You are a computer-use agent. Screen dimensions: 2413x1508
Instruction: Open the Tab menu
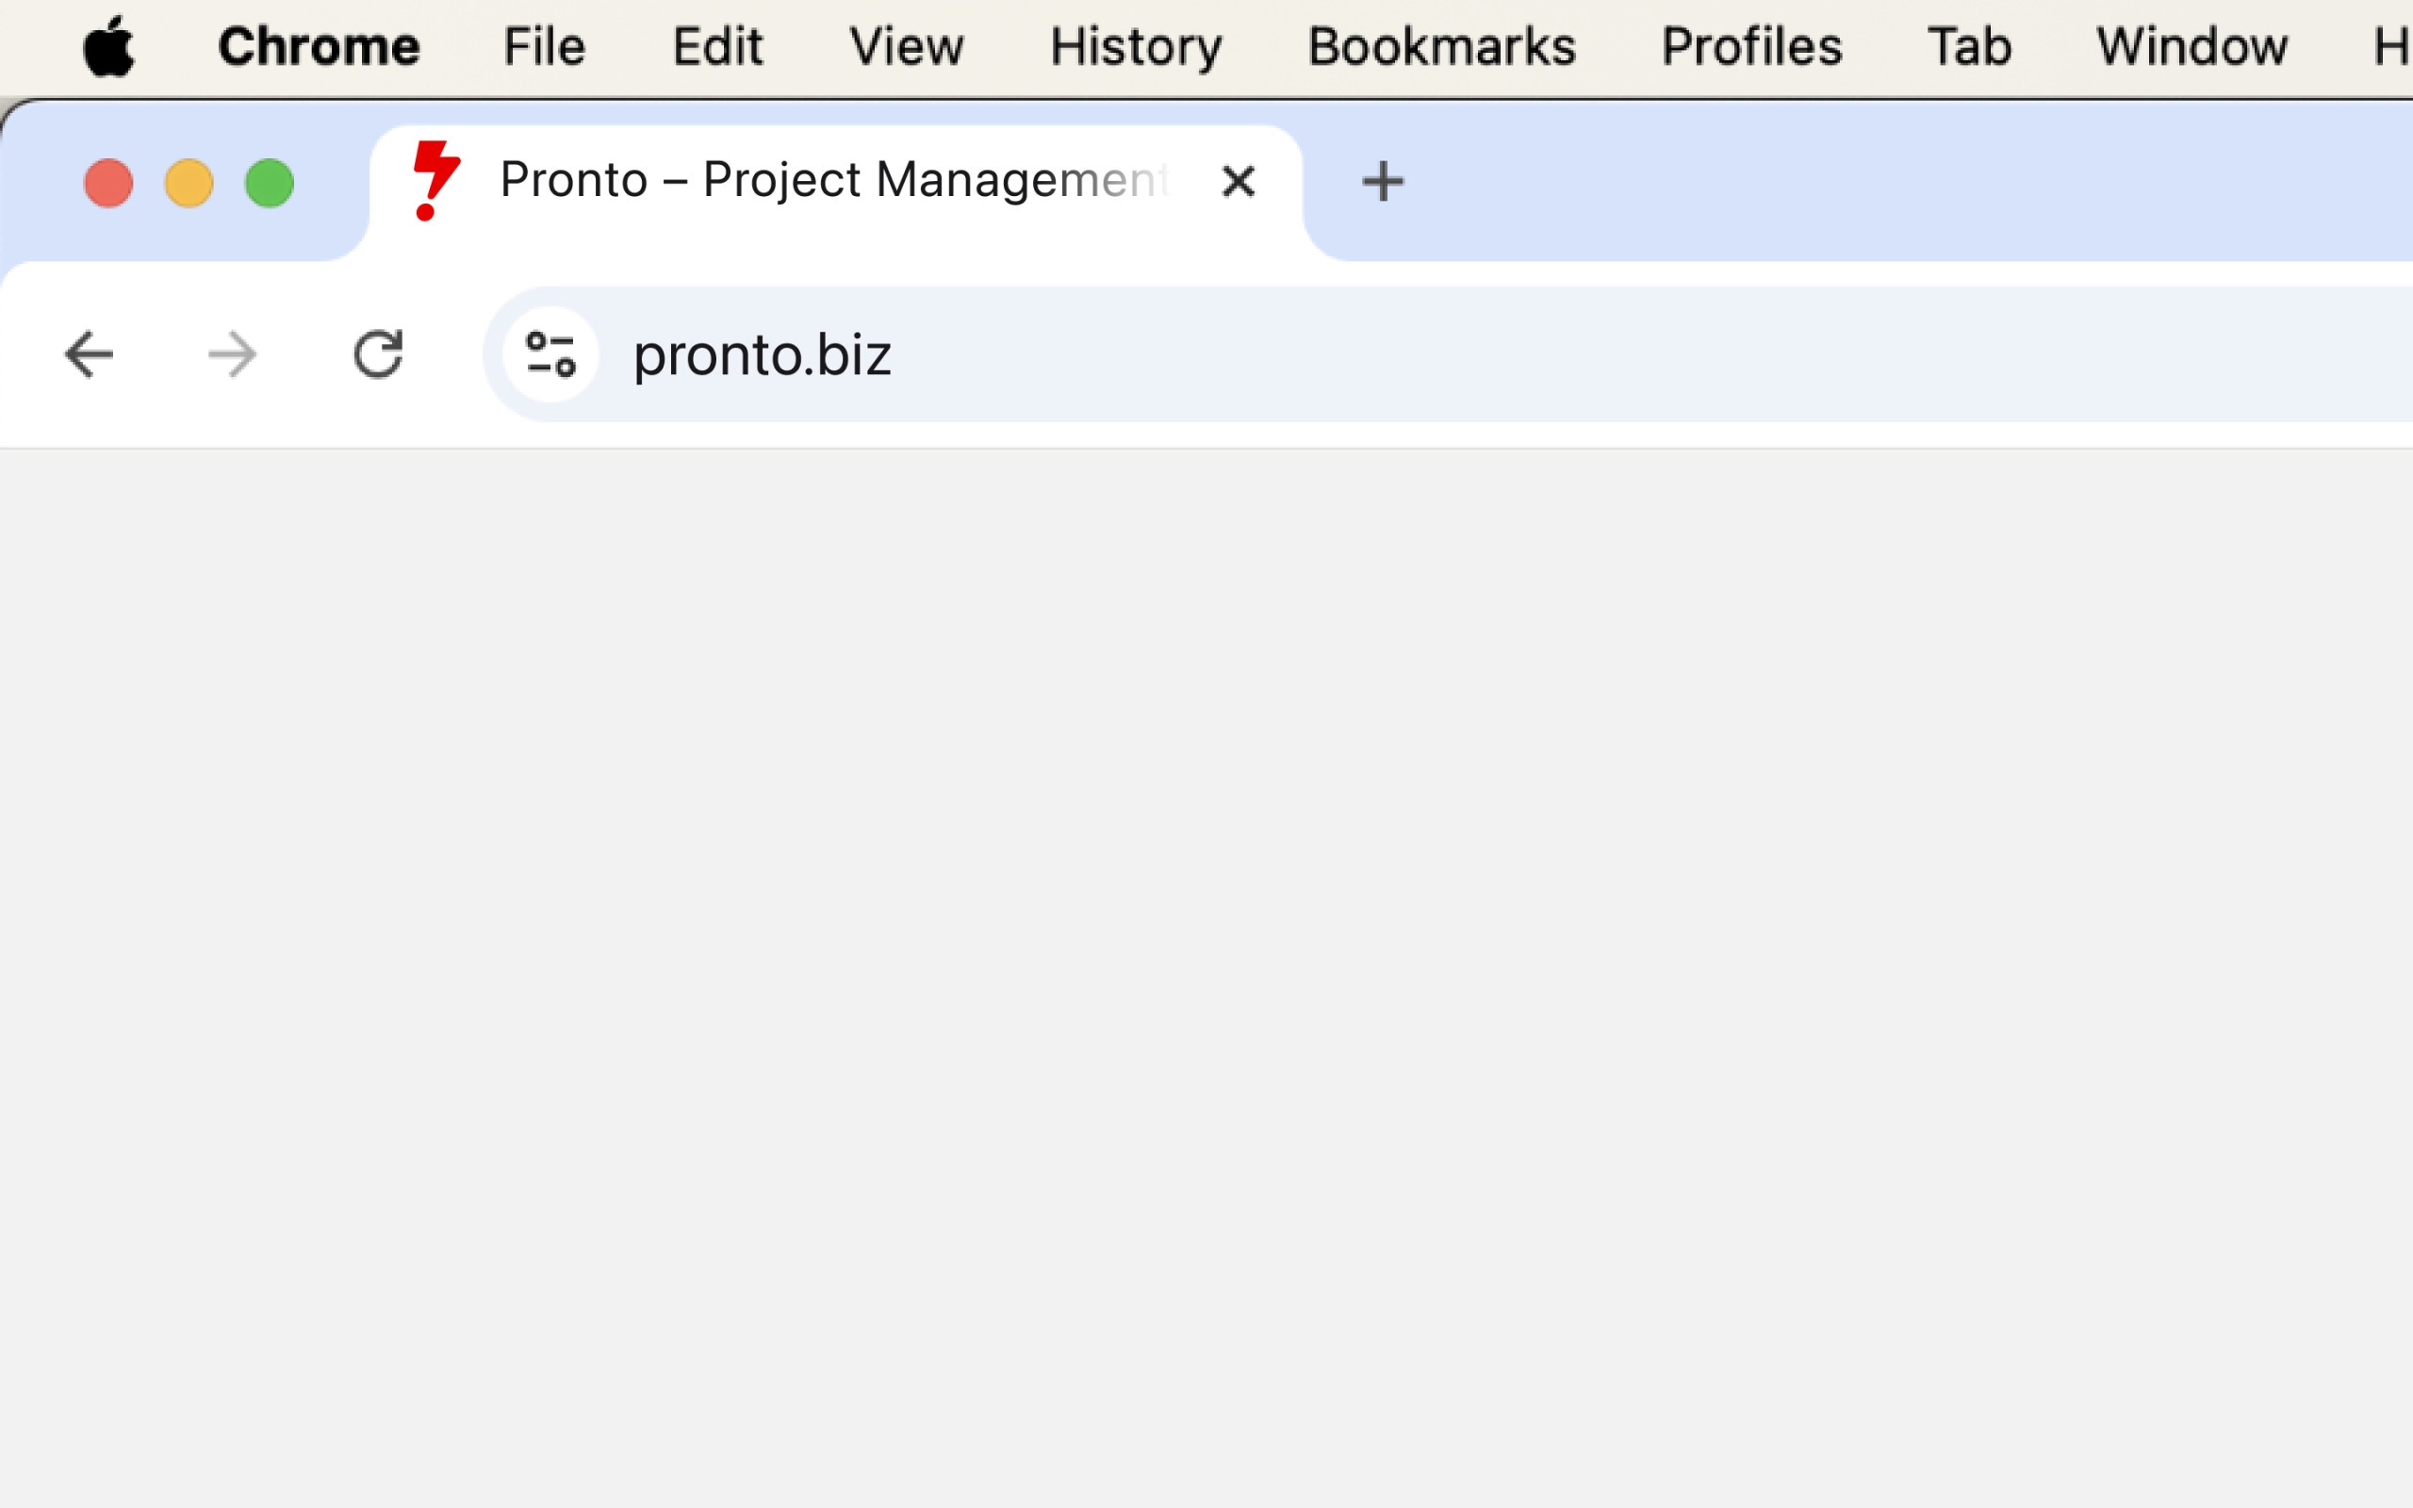coord(1969,46)
